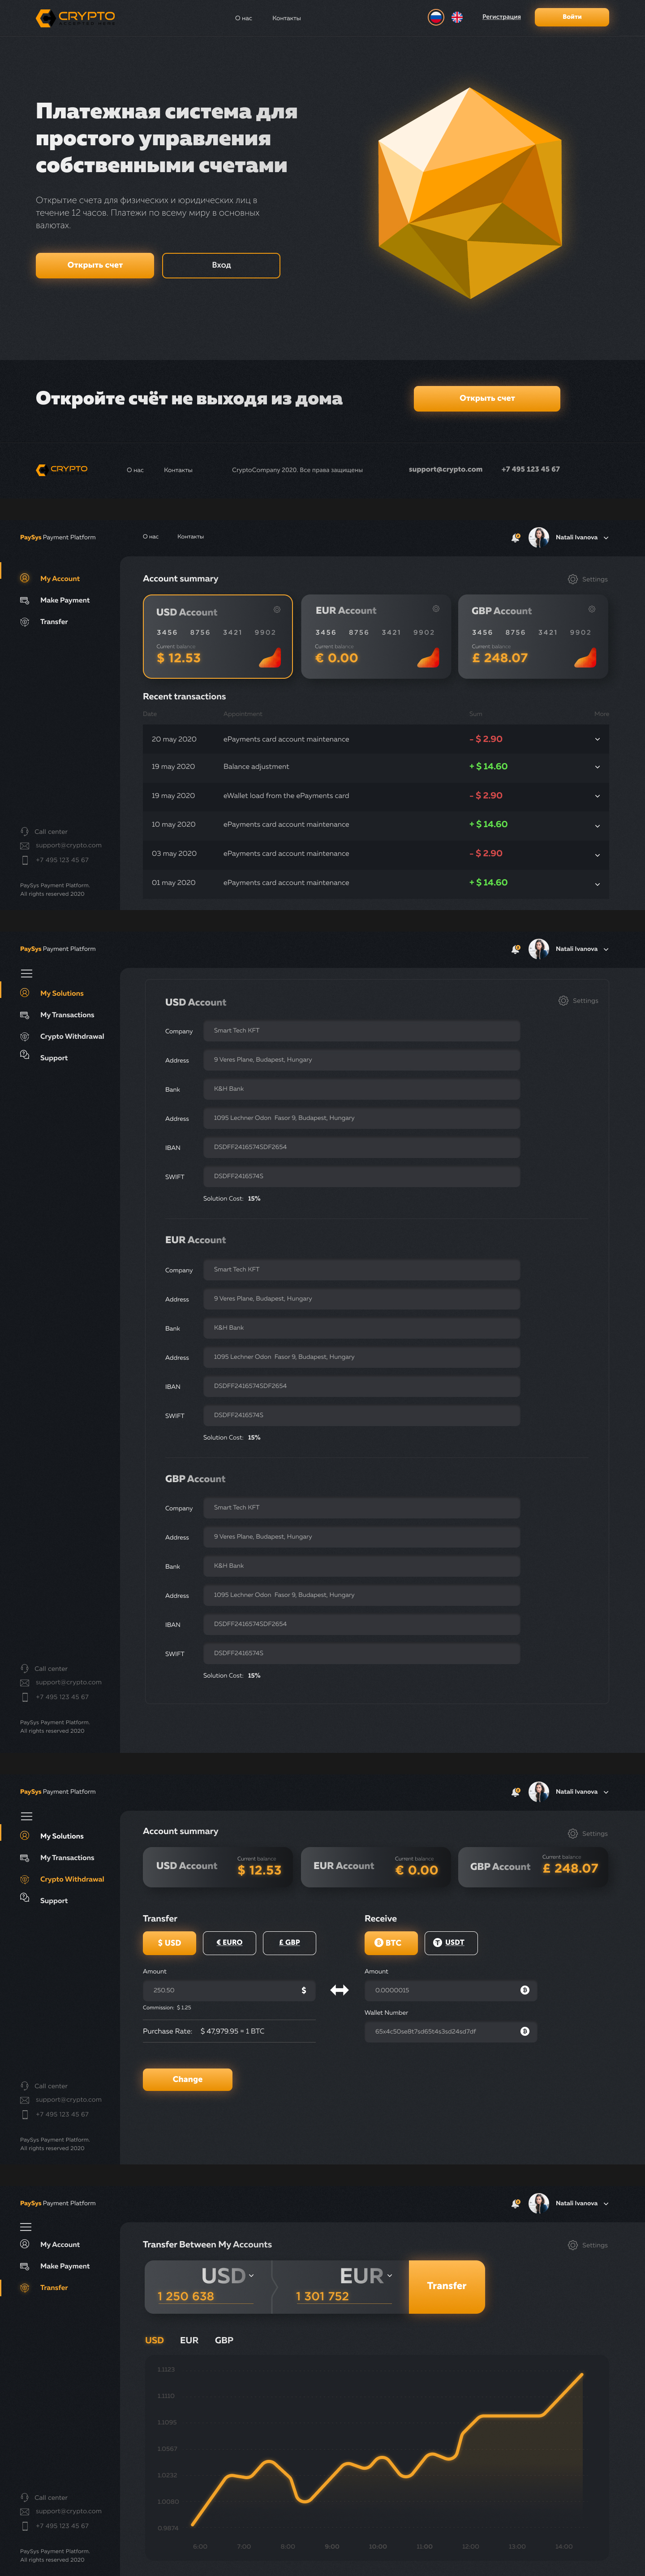Screen dimensions: 645x2576
Task: Switch chart to the EUR tab
Action: coord(189,2340)
